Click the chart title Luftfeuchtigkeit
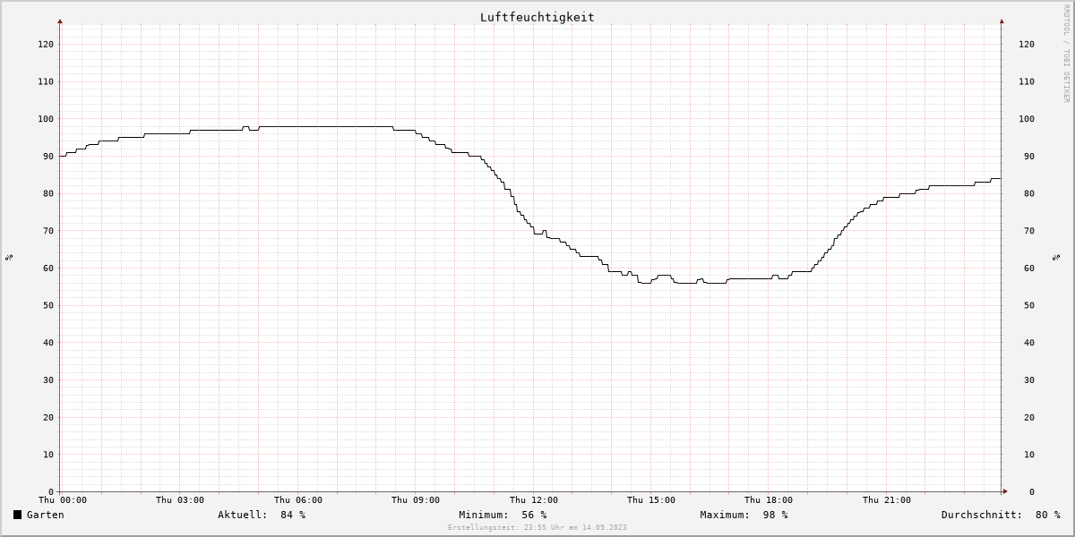 (x=537, y=17)
